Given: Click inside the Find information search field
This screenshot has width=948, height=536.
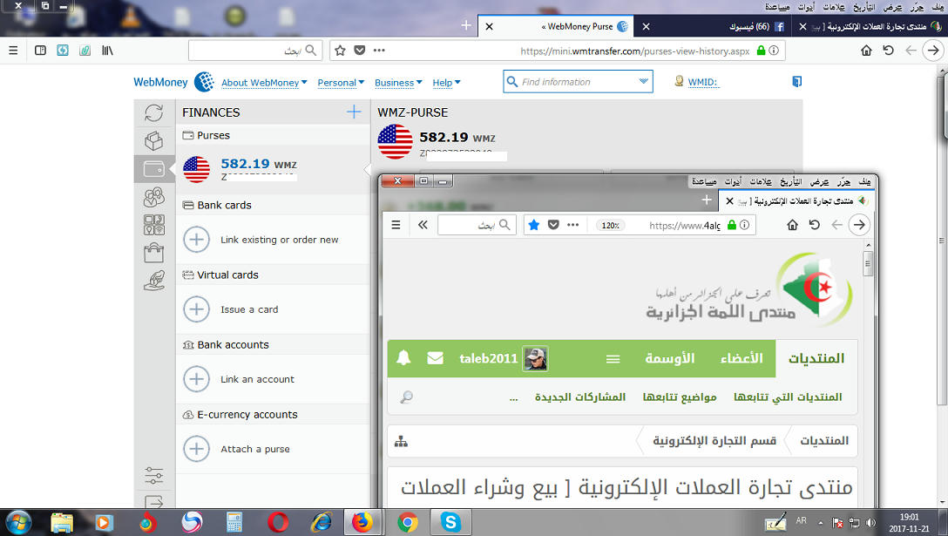Looking at the screenshot, I should point(571,82).
